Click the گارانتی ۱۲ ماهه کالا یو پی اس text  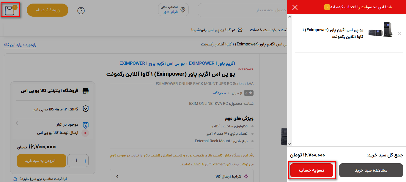pyautogui.click(x=55, y=109)
